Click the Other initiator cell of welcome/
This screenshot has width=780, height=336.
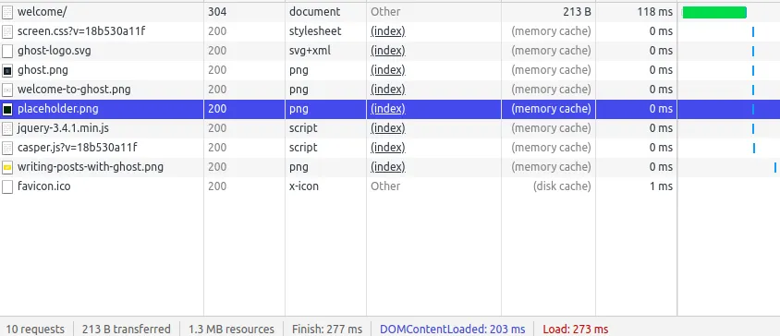pos(385,12)
